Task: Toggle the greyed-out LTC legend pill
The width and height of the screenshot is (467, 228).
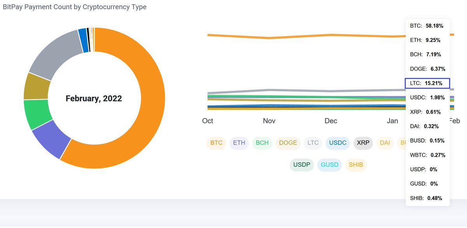Action: point(313,143)
